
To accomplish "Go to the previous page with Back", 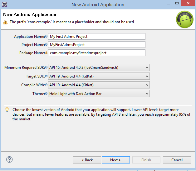I will [87, 160].
